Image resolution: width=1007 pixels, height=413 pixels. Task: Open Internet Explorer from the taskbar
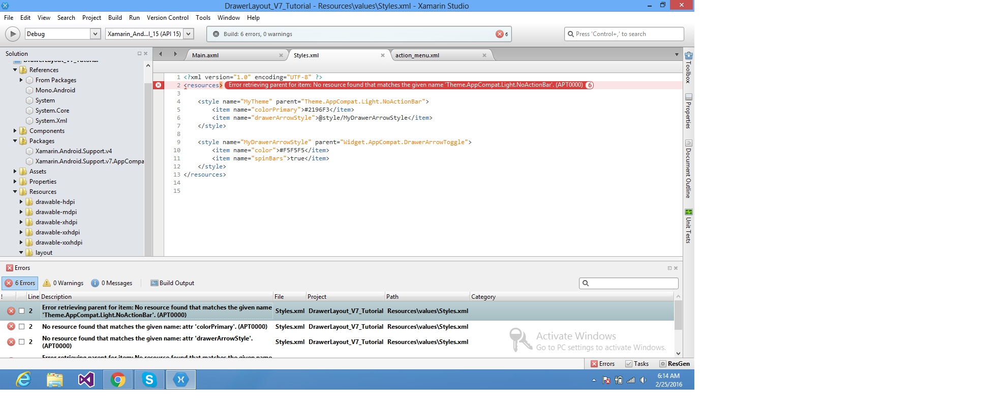coord(23,380)
